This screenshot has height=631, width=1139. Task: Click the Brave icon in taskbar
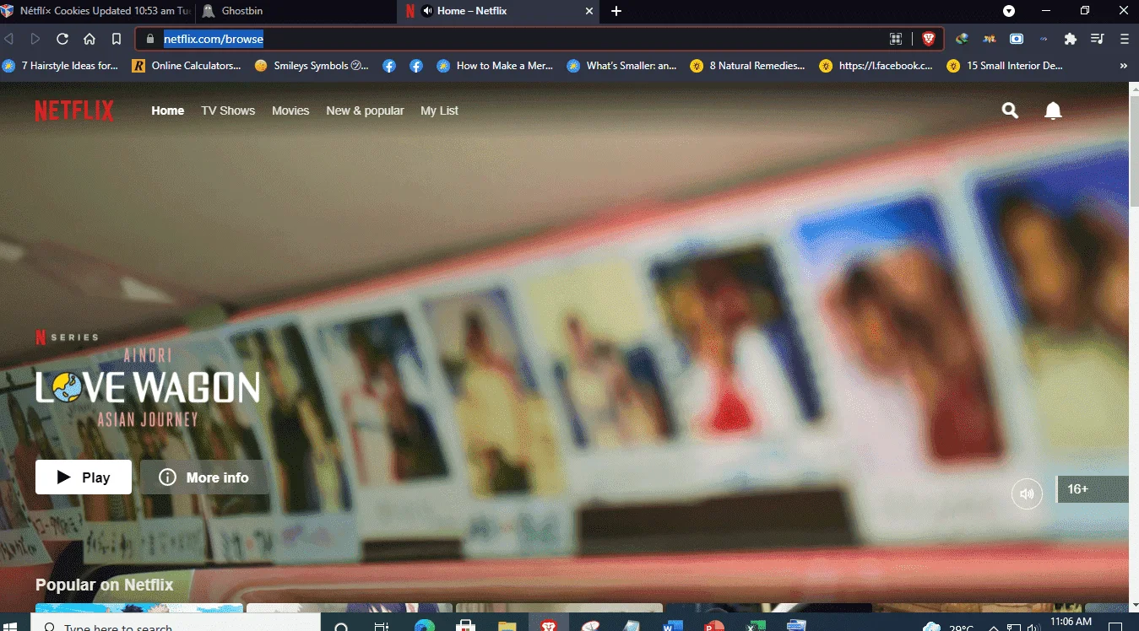(x=550, y=624)
